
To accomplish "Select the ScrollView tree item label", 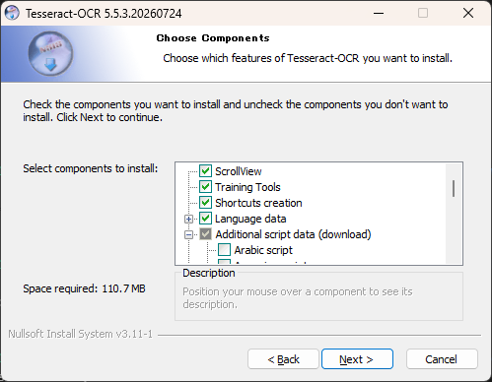I will click(x=239, y=171).
